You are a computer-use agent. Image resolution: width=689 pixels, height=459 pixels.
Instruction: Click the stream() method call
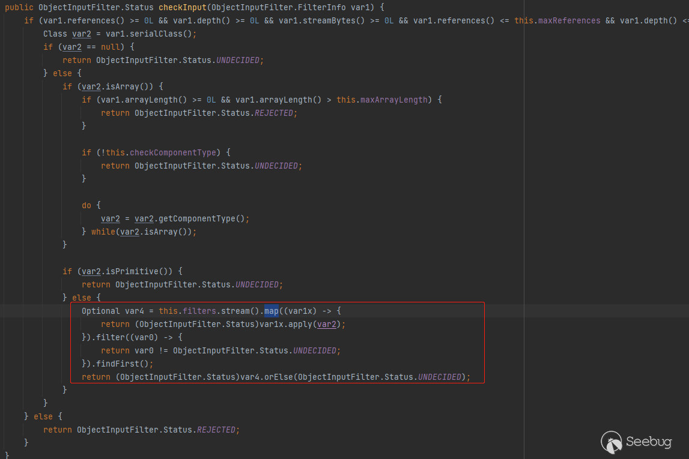click(240, 311)
